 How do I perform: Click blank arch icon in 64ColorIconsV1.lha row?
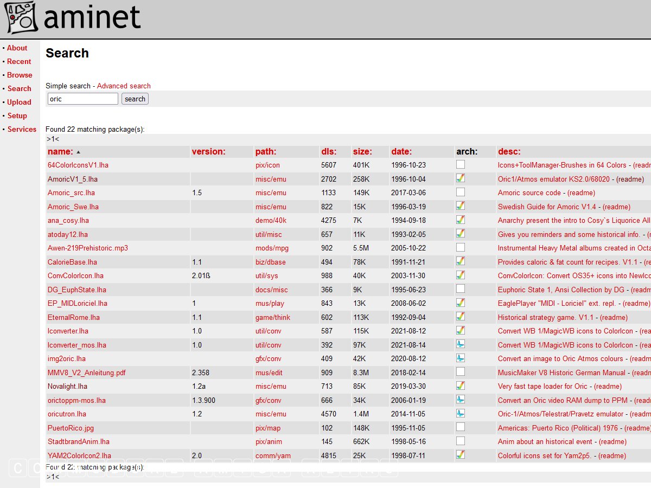(461, 164)
